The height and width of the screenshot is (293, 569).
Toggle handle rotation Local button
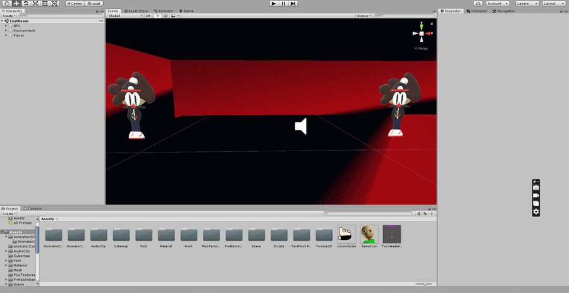[94, 3]
